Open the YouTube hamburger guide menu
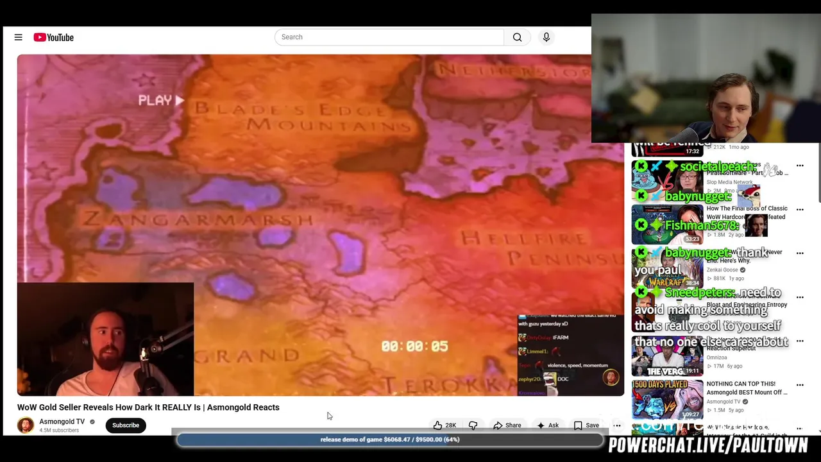 (19, 37)
